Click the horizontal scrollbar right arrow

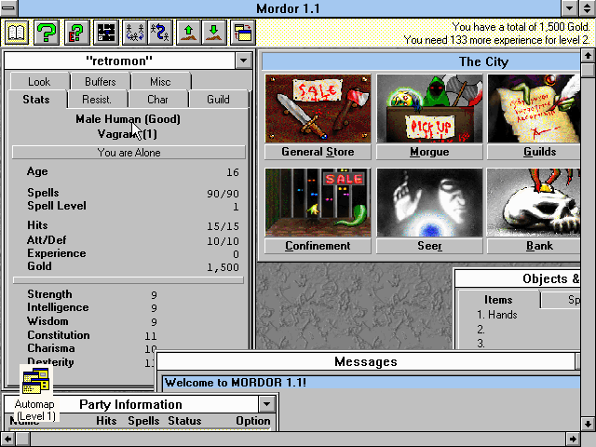pyautogui.click(x=573, y=440)
